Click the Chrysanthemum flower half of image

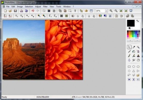tap(64, 50)
